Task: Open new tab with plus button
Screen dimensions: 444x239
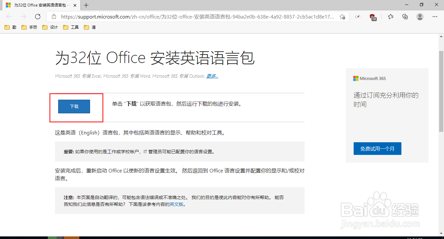Action: point(86,5)
